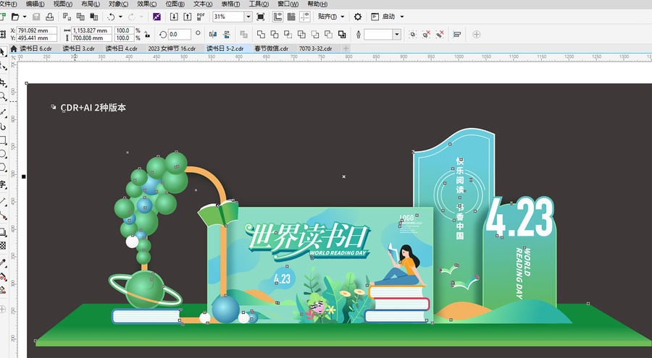The image size is (652, 358).
Task: Click the create boundary icon
Action: (342, 34)
